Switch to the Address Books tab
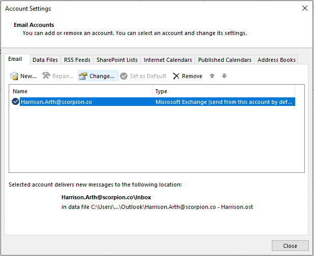Image resolution: width=314 pixels, height=256 pixels. 276,60
